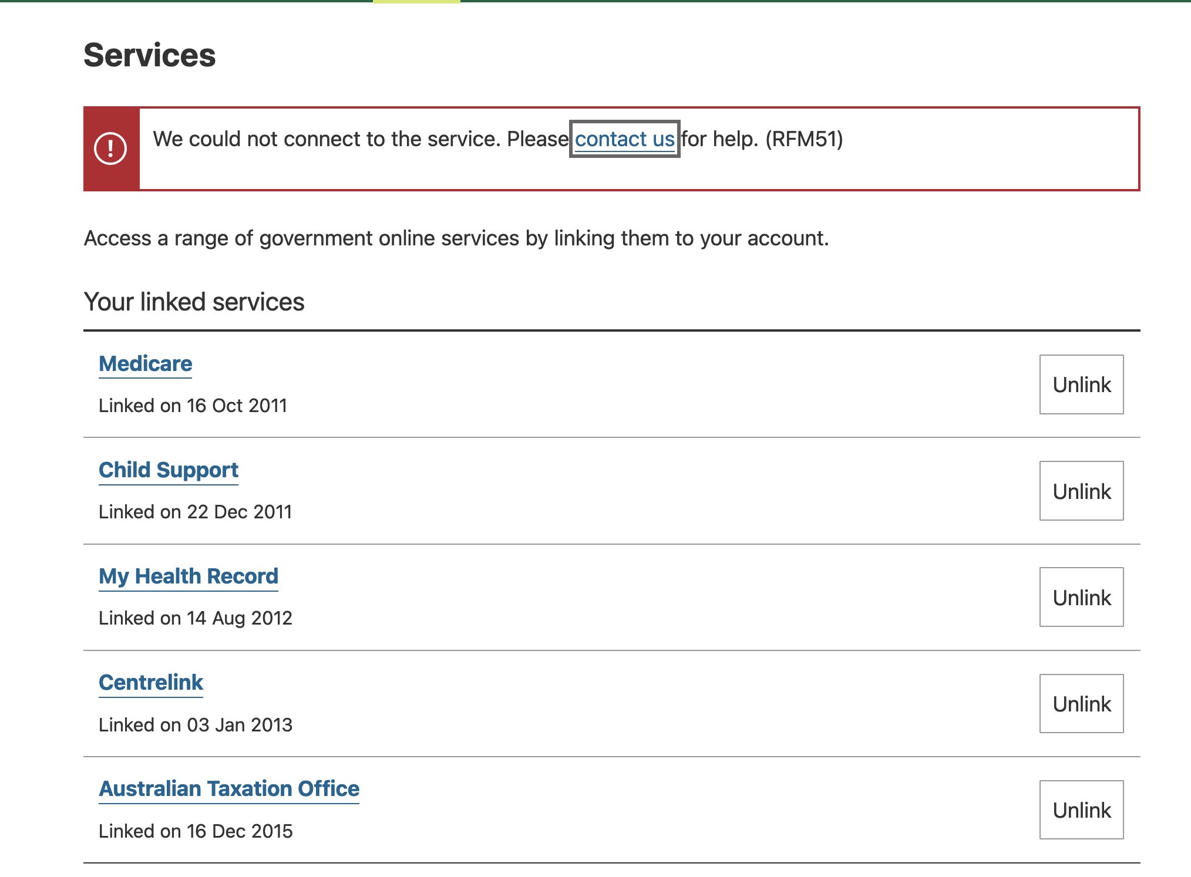
Task: Open the contact us link
Action: coord(624,139)
